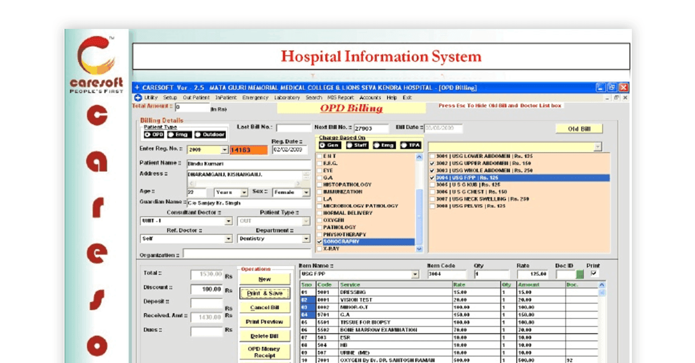Check the OXYGEN category checkbox
The width and height of the screenshot is (695, 363).
coord(319,220)
